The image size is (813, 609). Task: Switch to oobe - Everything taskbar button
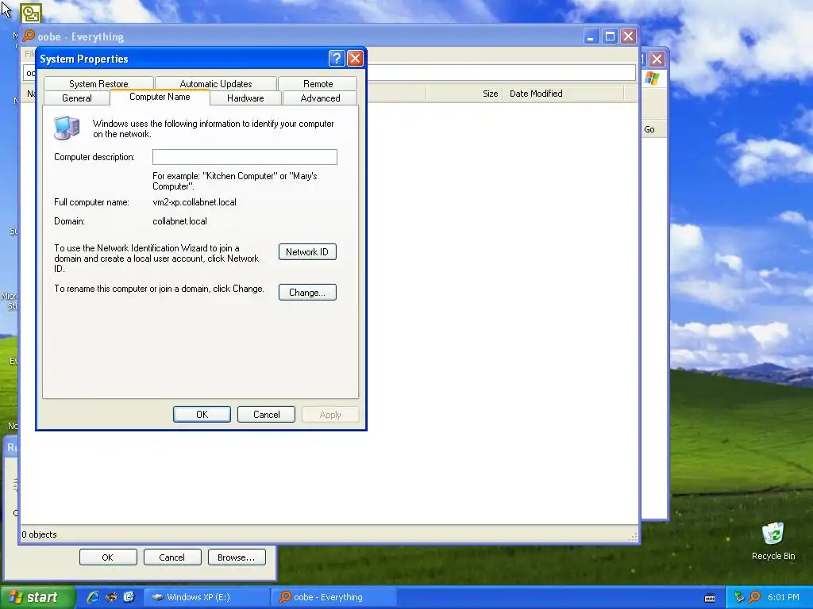334,597
